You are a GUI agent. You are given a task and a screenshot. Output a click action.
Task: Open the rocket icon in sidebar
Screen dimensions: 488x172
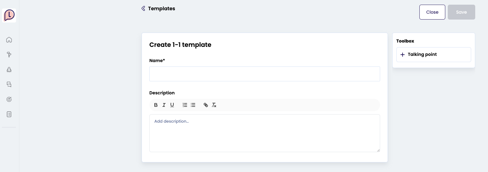pyautogui.click(x=9, y=70)
